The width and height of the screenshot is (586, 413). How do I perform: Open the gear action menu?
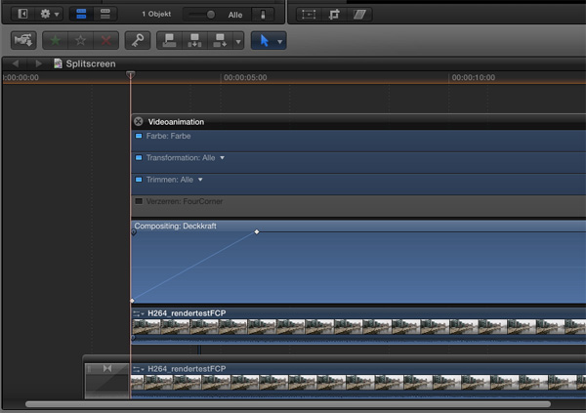[x=50, y=15]
